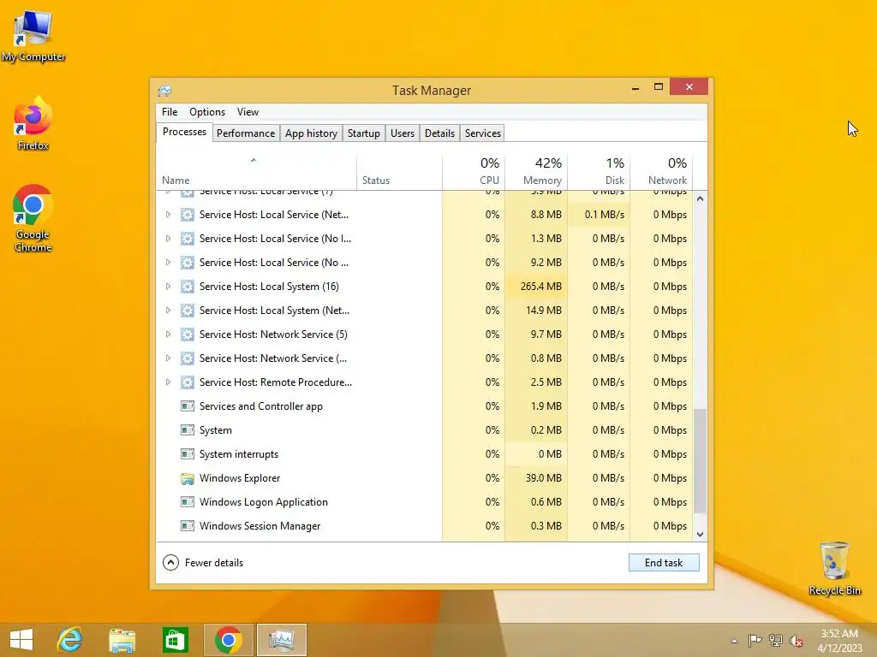Expand the 9.2 MB Local Service (No ... row
Image resolution: width=877 pixels, height=657 pixels.
coord(168,263)
